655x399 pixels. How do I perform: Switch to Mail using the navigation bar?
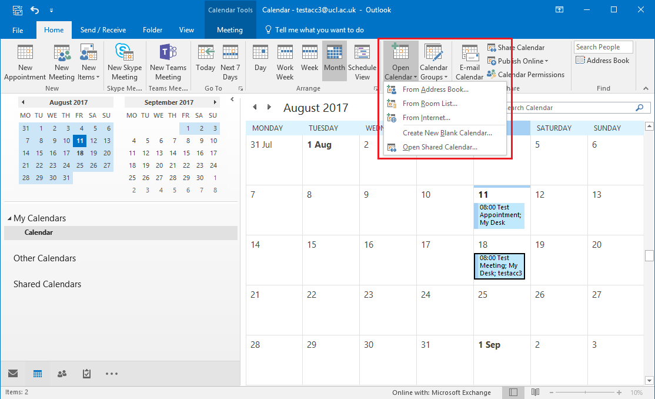click(13, 374)
